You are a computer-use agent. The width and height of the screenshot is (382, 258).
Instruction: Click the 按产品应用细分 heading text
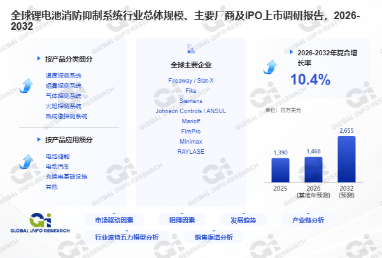pos(69,140)
